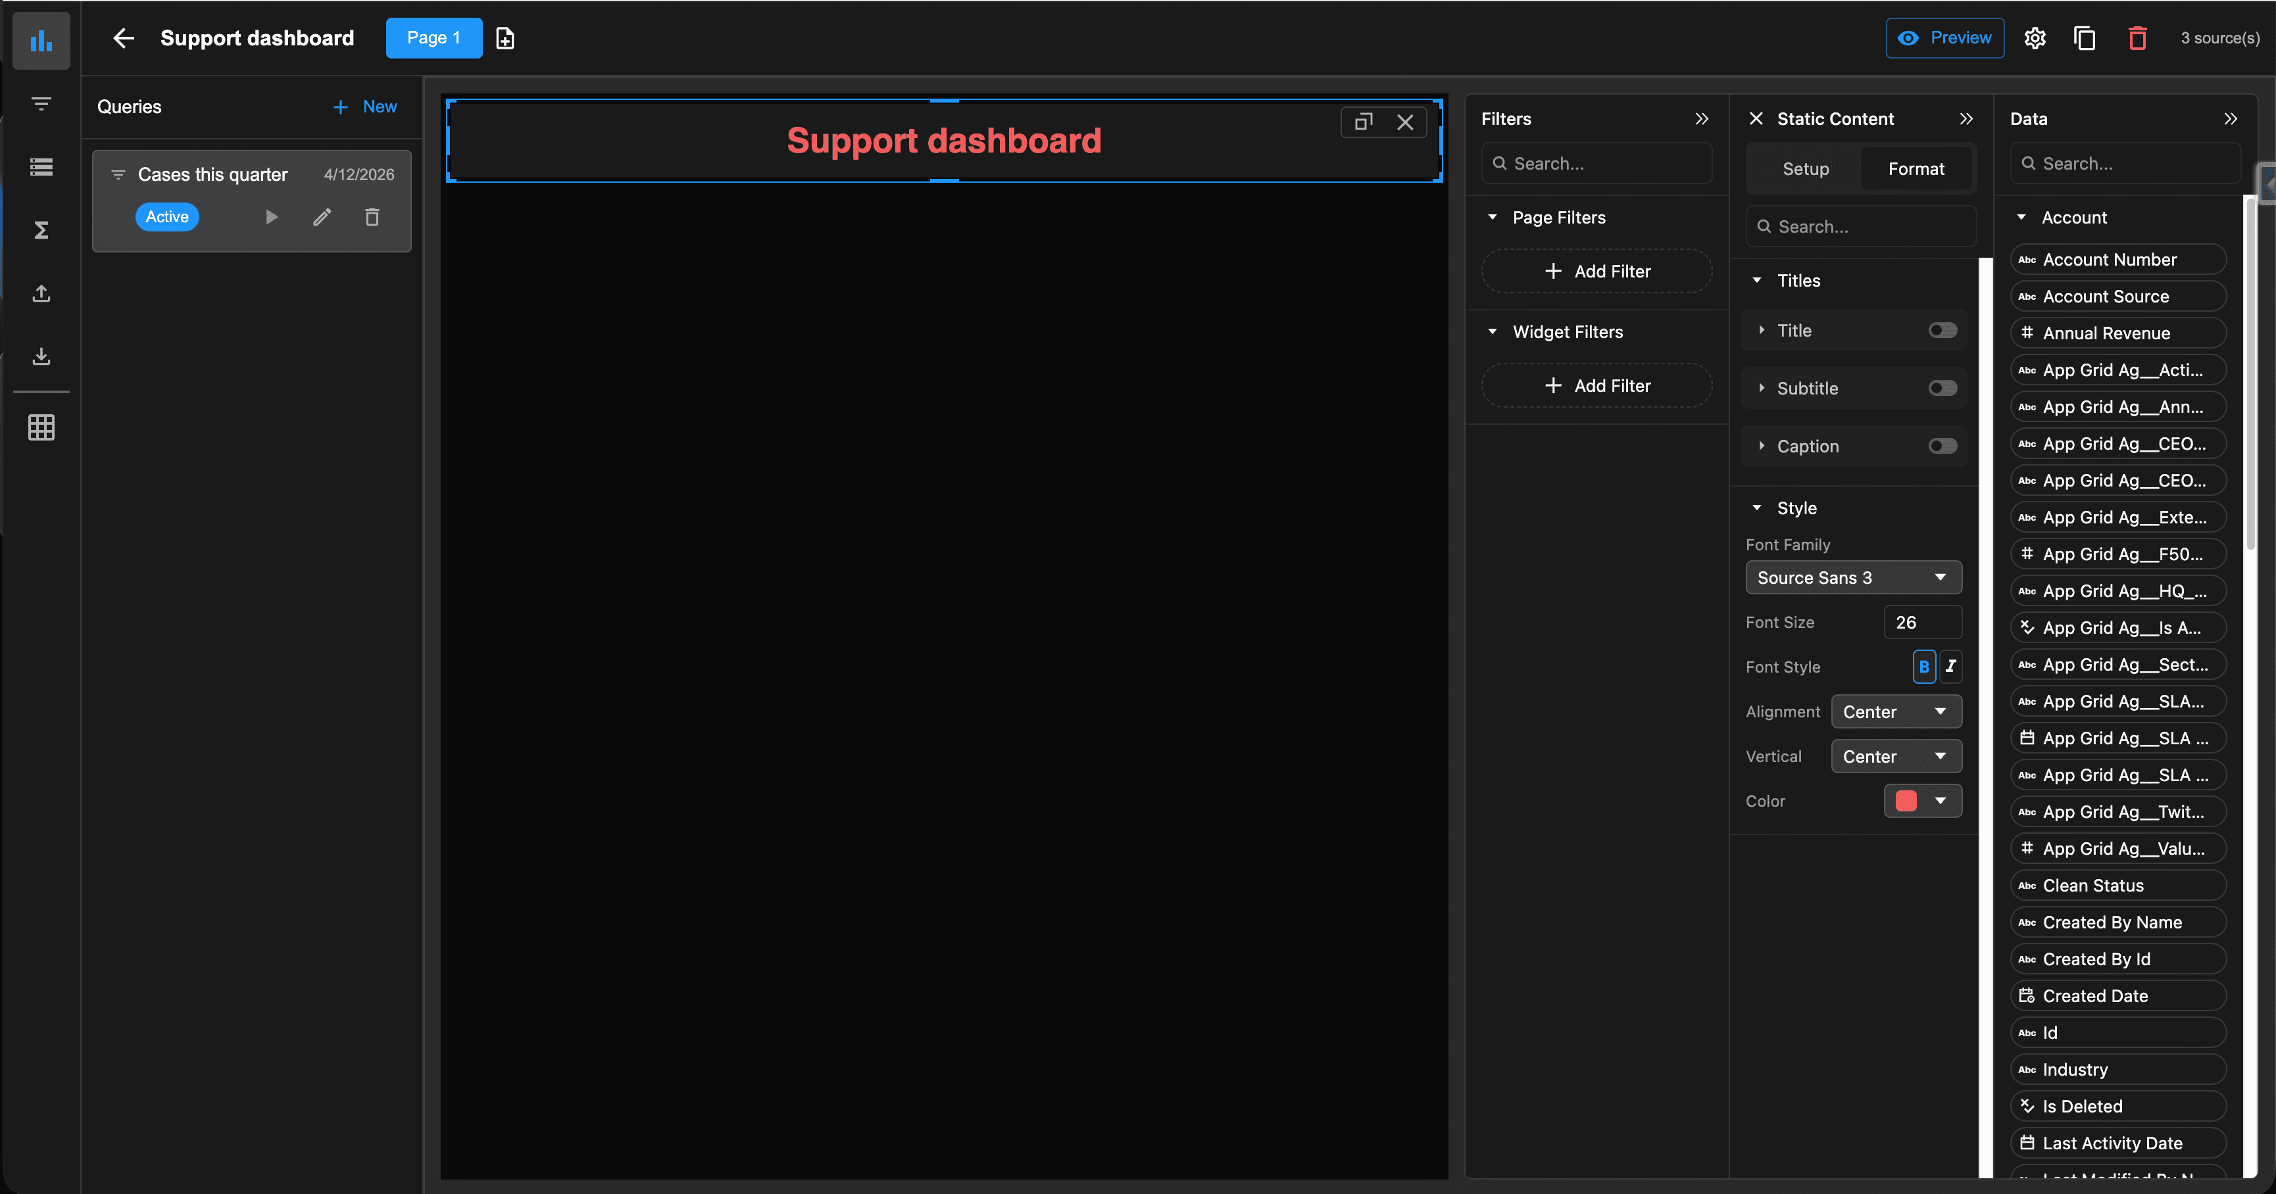Click the add new page icon
The height and width of the screenshot is (1194, 2276).
coord(505,38)
